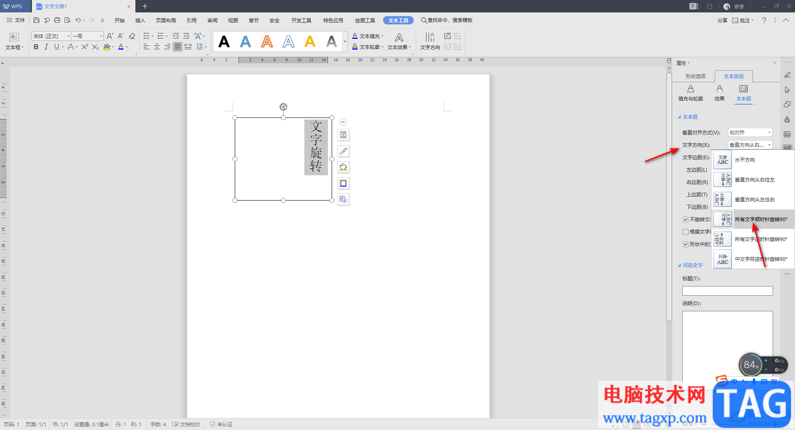The image size is (795, 430).
Task: Choose 所有文字顺时针旋转90° option
Action: click(x=753, y=220)
